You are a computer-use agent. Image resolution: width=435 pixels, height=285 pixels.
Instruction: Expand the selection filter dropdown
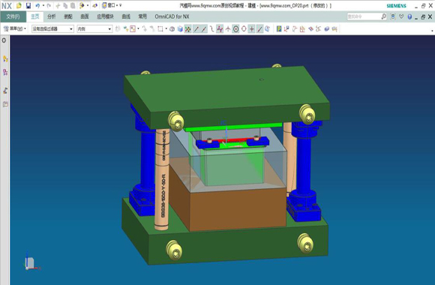coord(52,28)
